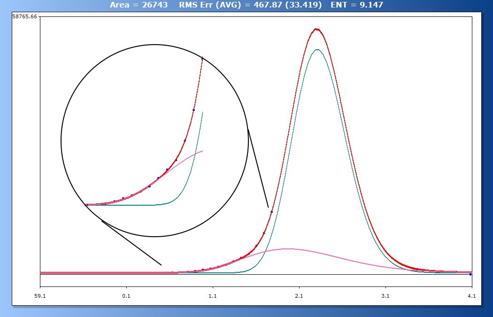Click the lower callout line below the magnifier circle

131,243
